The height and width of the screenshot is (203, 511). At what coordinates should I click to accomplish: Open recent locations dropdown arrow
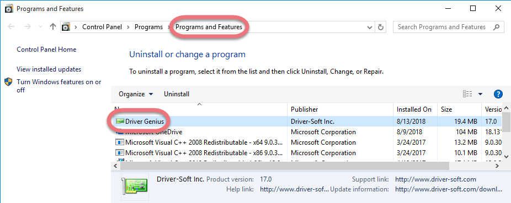[40, 27]
